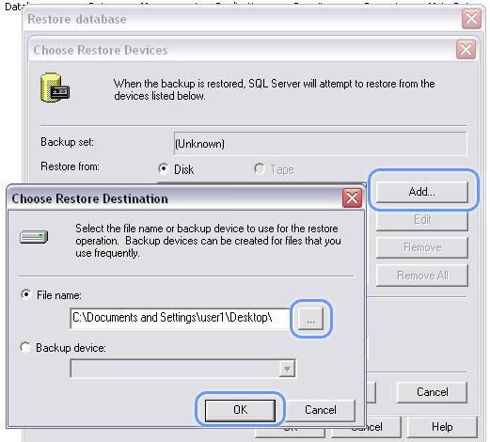Viewport: 490px width, 442px height.
Task: Click the Remove button in Restore Devices
Action: (422, 247)
